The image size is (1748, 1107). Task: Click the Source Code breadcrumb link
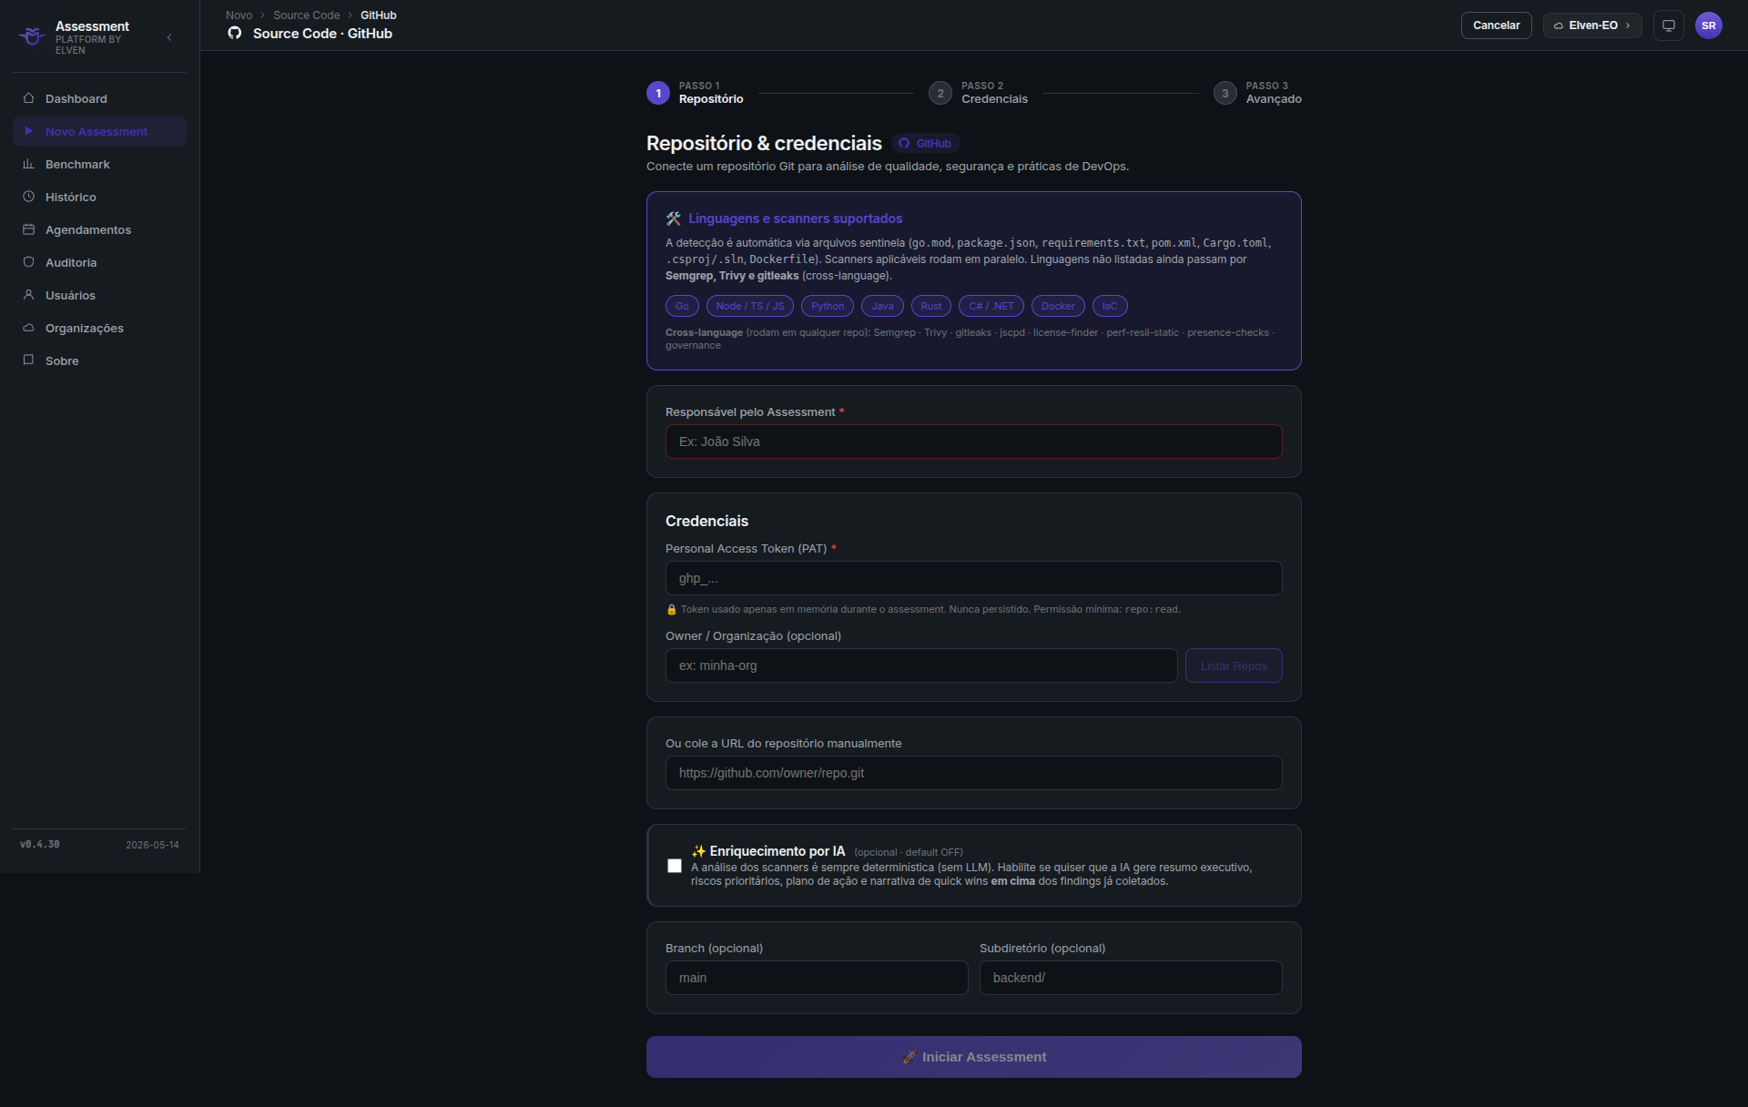307,15
